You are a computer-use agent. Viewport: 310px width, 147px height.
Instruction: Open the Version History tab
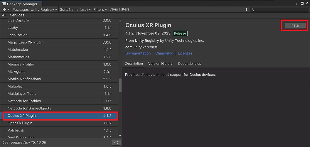tap(160, 64)
